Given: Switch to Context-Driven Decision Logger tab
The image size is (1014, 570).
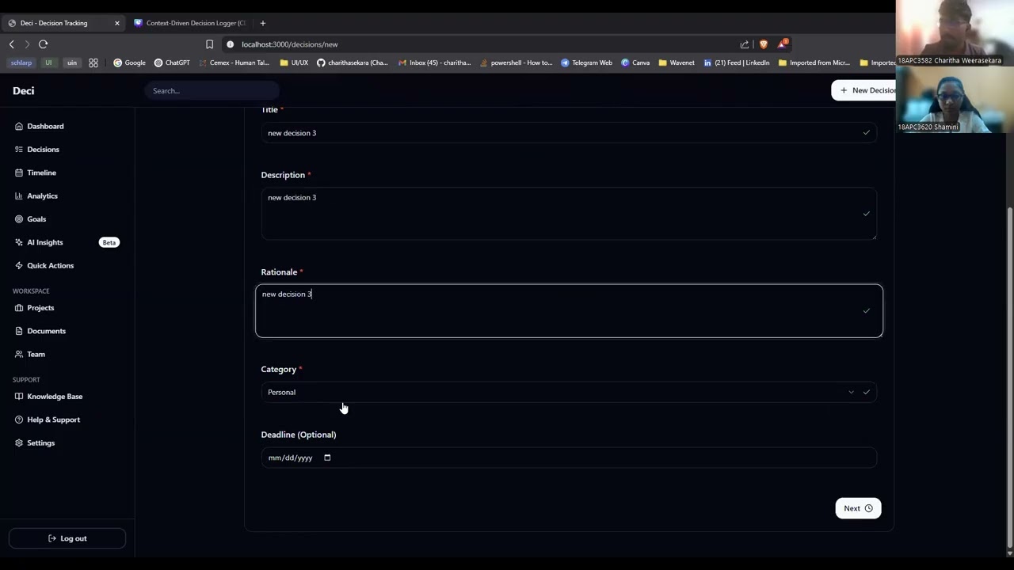Looking at the screenshot, I should (x=190, y=23).
